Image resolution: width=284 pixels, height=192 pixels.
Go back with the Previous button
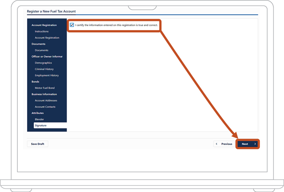coord(224,144)
